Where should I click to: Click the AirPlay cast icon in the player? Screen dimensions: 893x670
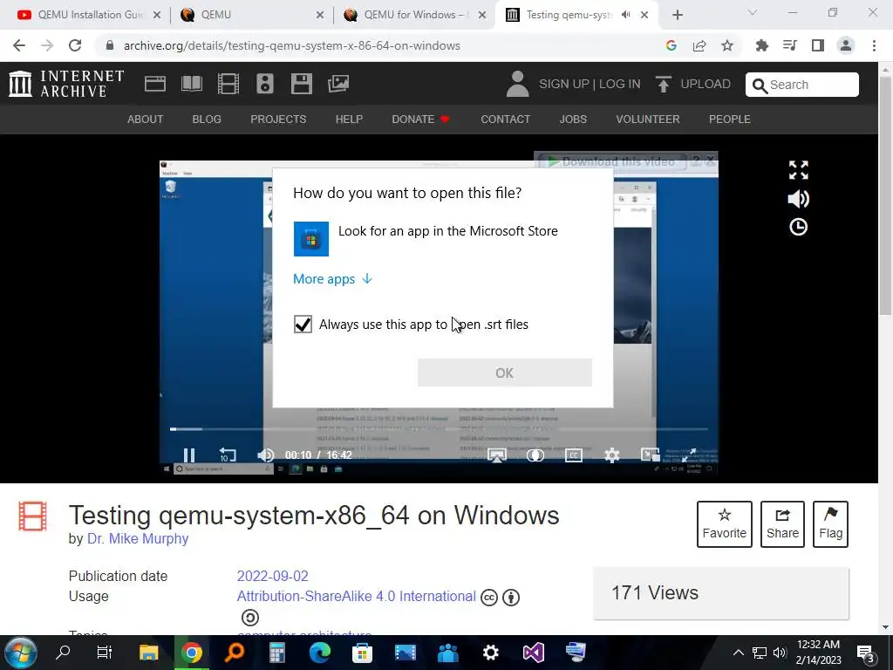pyautogui.click(x=496, y=455)
